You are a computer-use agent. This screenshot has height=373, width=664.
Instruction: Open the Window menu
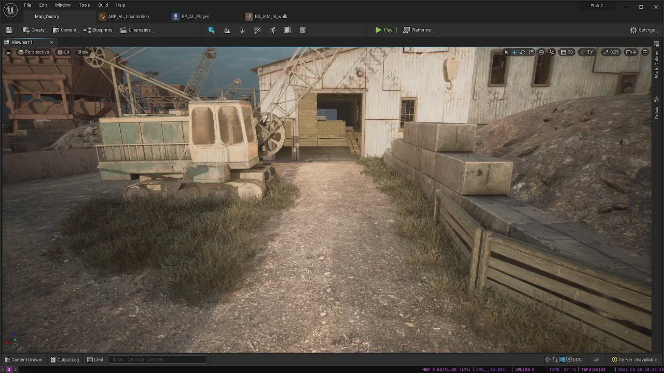coord(63,5)
